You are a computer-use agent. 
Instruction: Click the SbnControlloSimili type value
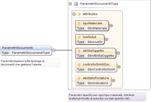(x=101, y=69)
